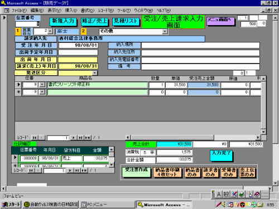This screenshot has width=279, height=209.
Task: Click the 新規入力 button
Action: pyautogui.click(x=63, y=21)
